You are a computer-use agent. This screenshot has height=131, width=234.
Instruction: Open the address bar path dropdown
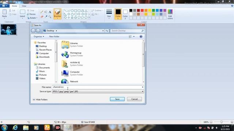(x=103, y=31)
